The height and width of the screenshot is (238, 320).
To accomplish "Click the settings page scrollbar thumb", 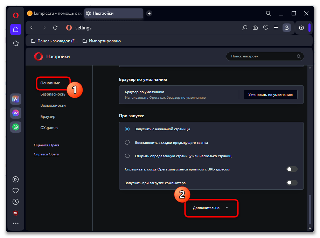I will (310, 209).
